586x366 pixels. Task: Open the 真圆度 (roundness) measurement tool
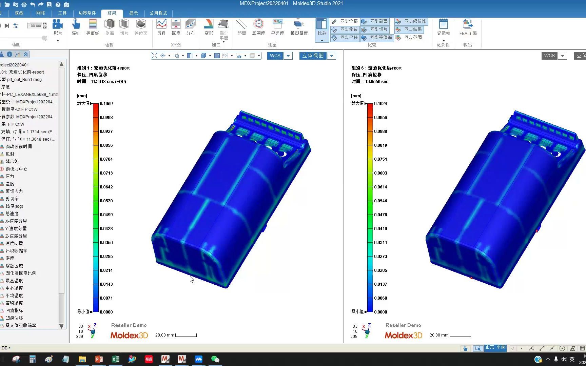pyautogui.click(x=258, y=27)
